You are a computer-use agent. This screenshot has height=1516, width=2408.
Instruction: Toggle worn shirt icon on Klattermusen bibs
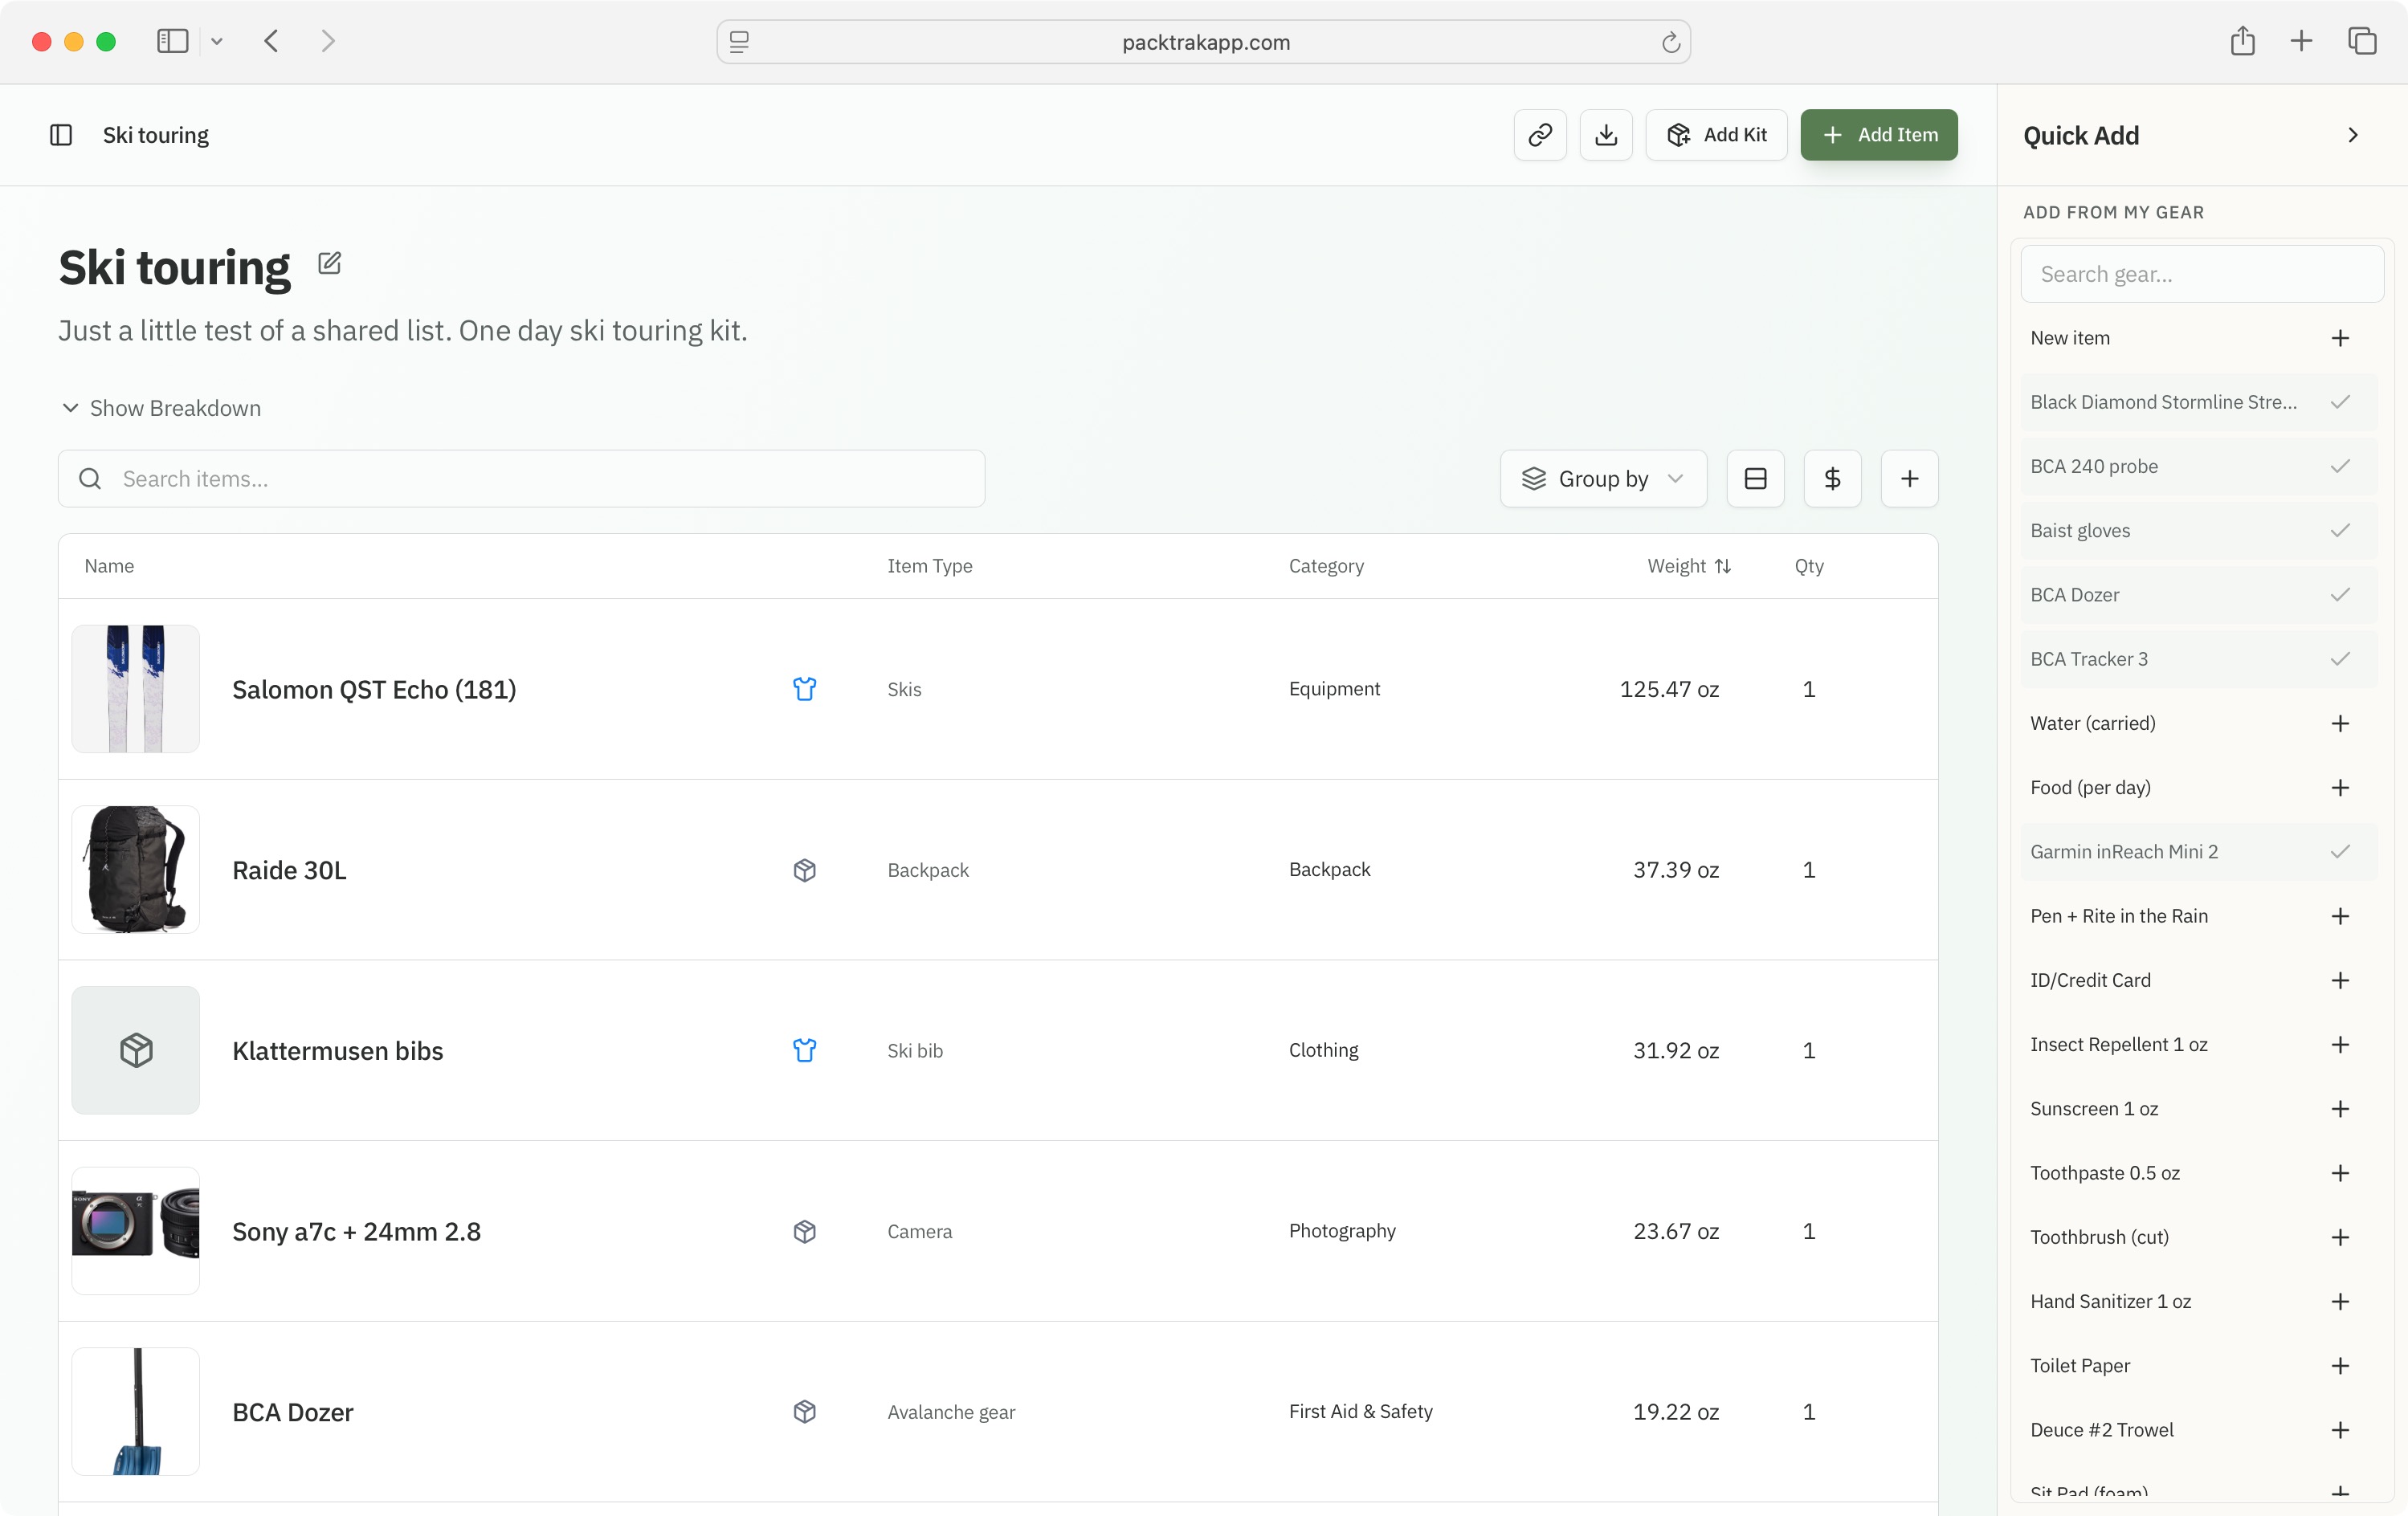tap(804, 1050)
